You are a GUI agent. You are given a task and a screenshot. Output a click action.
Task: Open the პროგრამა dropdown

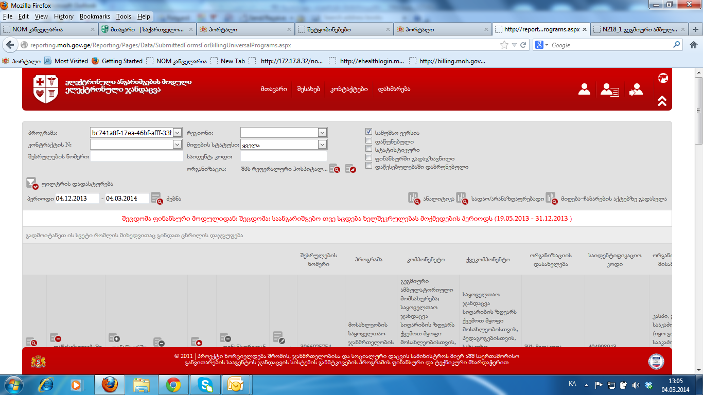tap(178, 133)
